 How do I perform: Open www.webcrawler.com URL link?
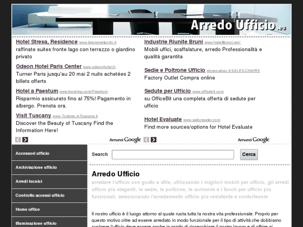pos(202,120)
